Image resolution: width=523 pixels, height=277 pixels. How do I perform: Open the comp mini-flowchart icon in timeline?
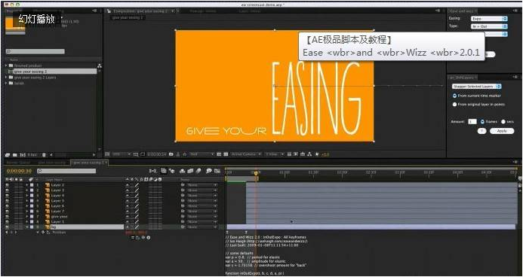coord(152,171)
